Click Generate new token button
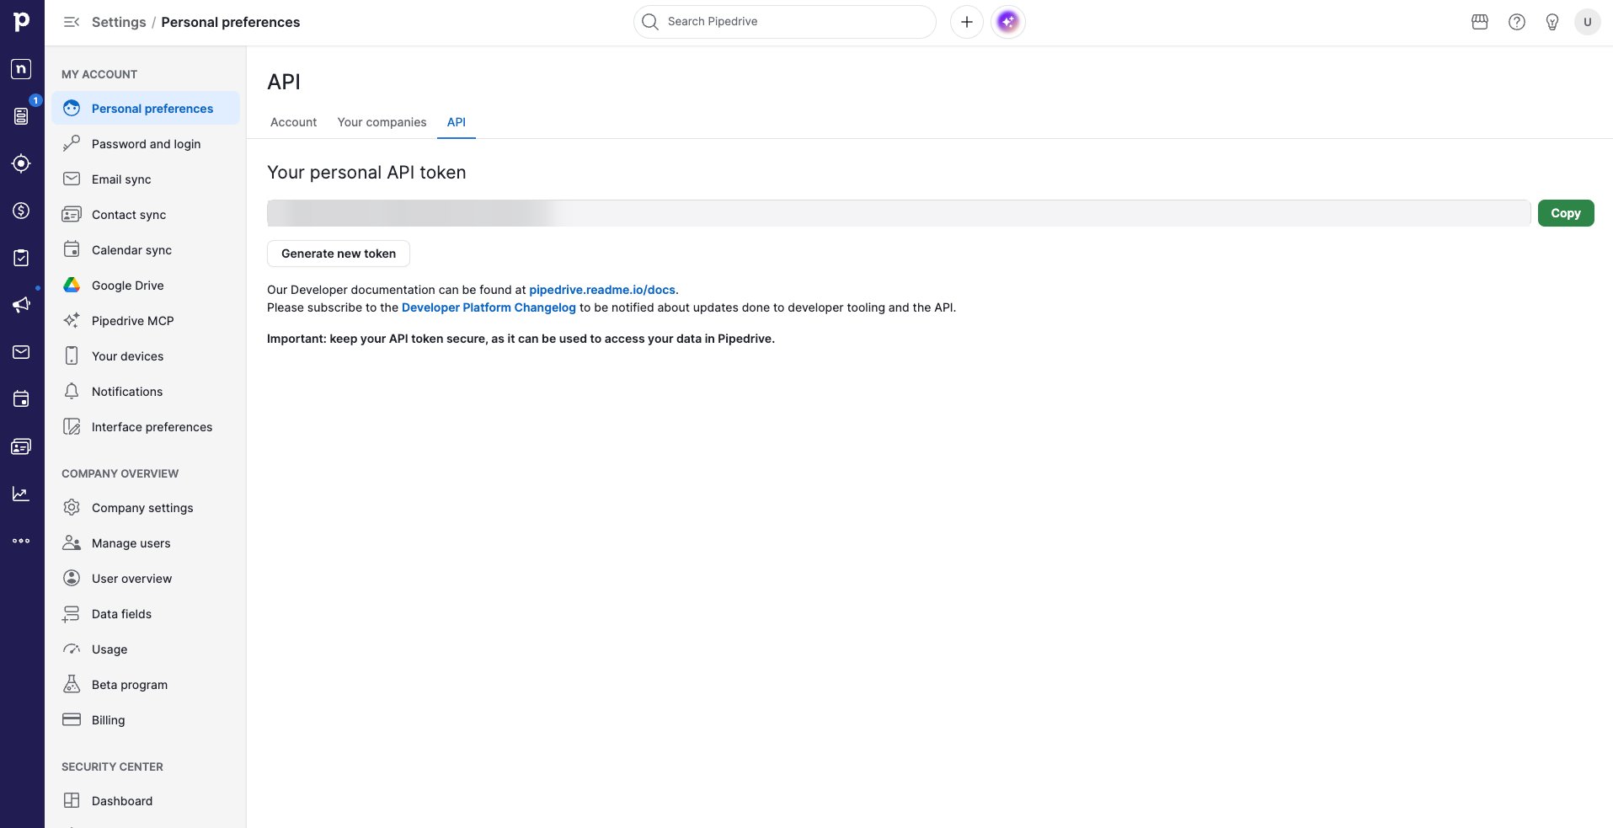 coord(339,254)
